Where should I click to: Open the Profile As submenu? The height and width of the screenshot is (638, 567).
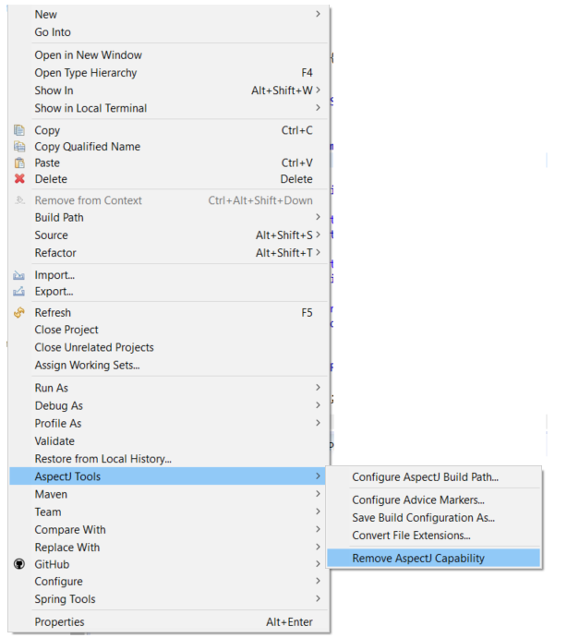tap(168, 424)
